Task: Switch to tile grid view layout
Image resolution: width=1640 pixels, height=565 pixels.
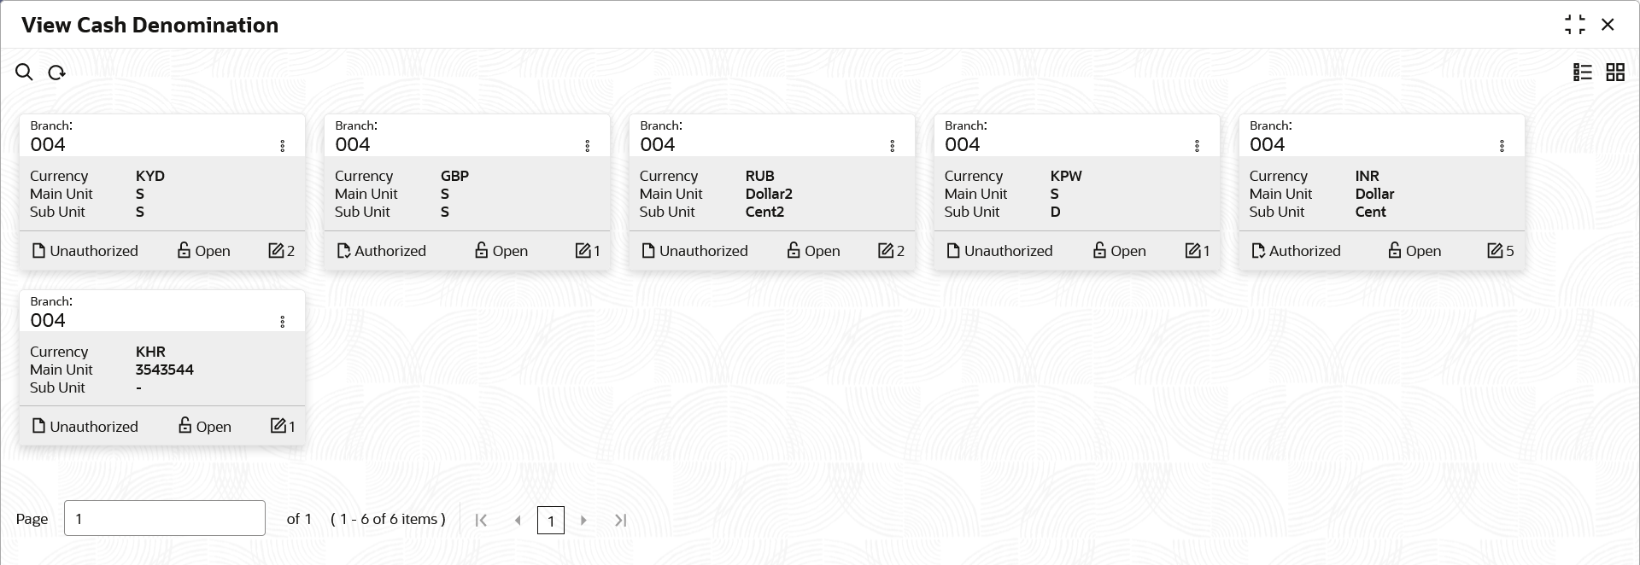Action: [1615, 73]
